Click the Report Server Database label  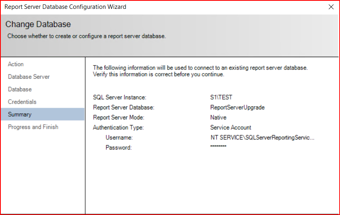[x=124, y=107]
